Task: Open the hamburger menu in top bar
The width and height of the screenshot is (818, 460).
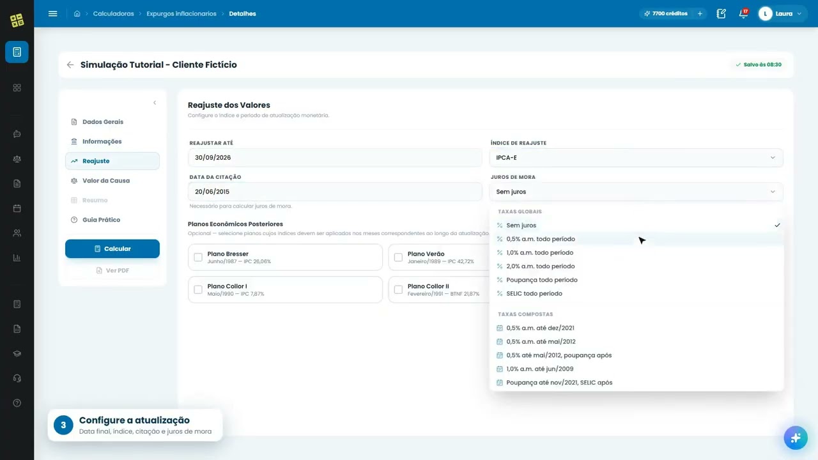Action: [x=53, y=13]
